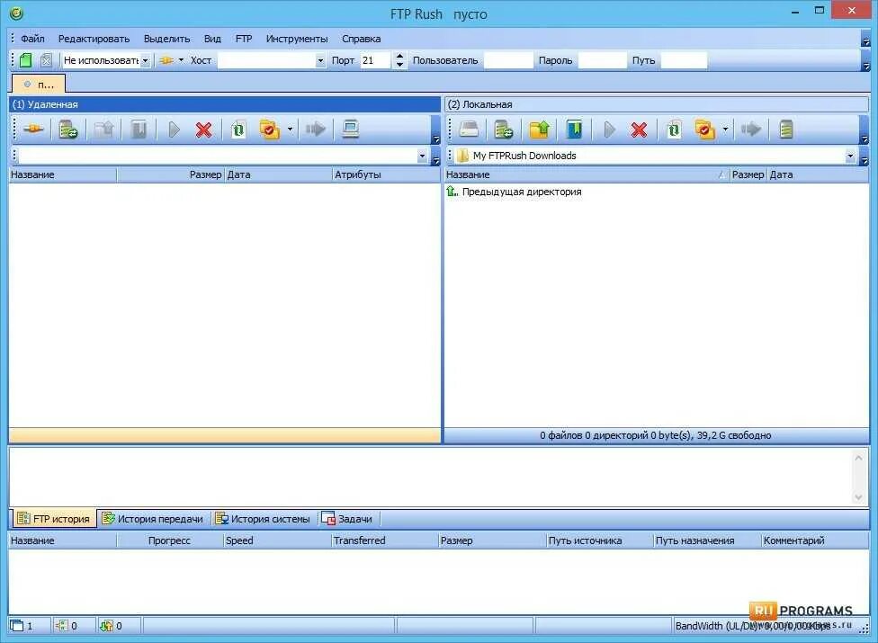Click the Путь источника column header
878x643 pixels.
pyautogui.click(x=600, y=540)
